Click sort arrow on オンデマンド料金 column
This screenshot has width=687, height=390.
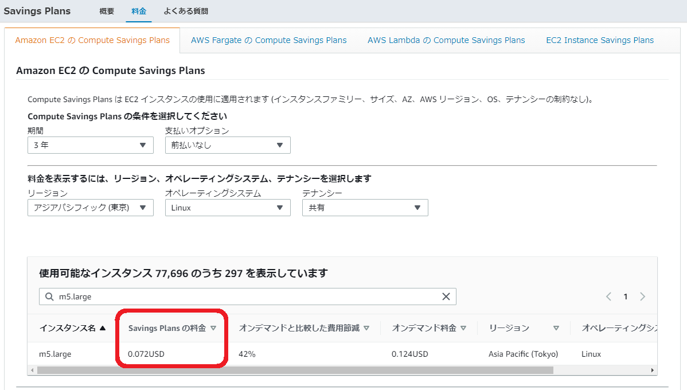point(463,328)
